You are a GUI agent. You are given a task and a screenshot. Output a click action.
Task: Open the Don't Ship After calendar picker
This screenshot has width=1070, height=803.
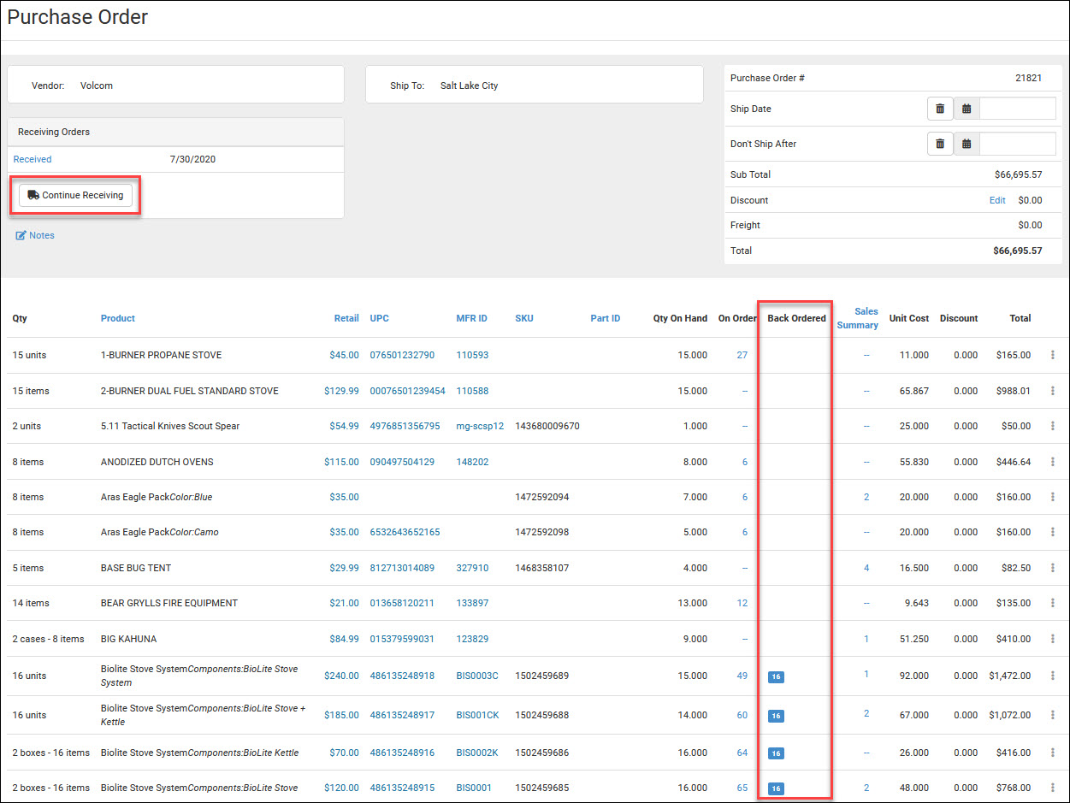point(967,144)
